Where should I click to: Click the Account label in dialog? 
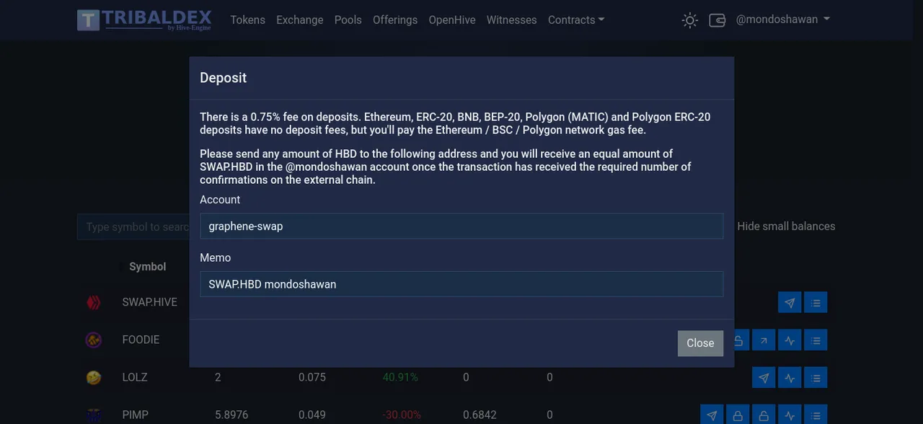click(x=220, y=200)
